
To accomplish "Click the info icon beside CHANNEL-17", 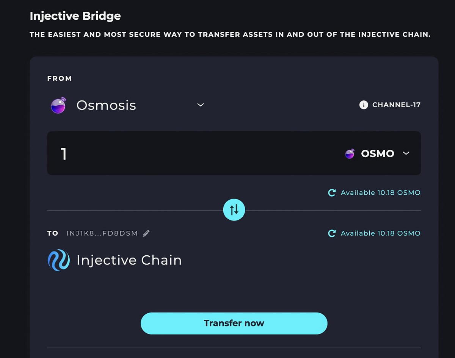I will [x=363, y=105].
